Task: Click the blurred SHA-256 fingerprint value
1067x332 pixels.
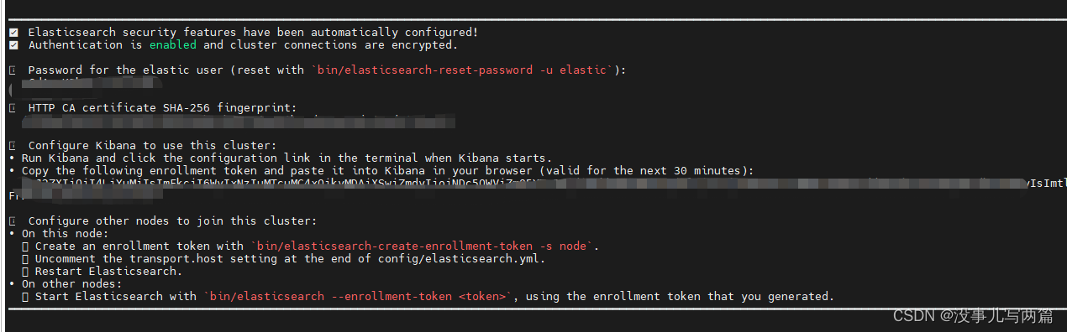Action: (232, 121)
